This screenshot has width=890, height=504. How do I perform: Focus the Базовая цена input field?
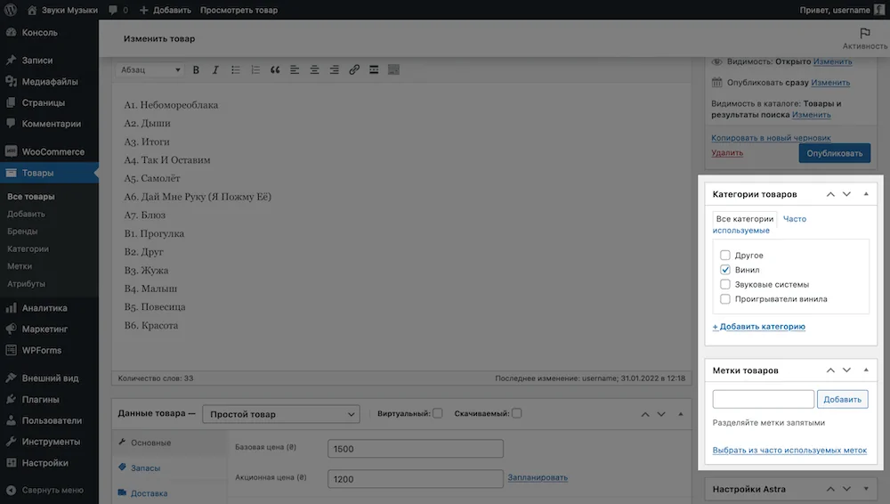(x=416, y=449)
